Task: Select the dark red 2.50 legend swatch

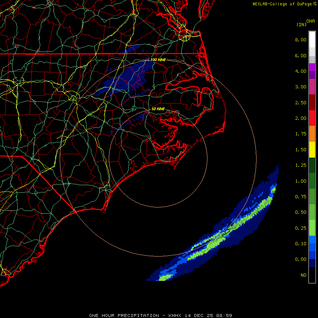Action: (x=312, y=102)
